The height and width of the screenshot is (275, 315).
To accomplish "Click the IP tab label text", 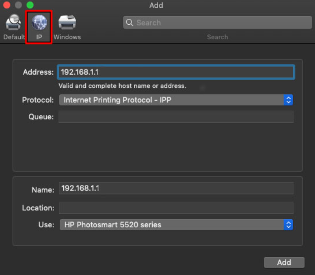I will tap(39, 37).
